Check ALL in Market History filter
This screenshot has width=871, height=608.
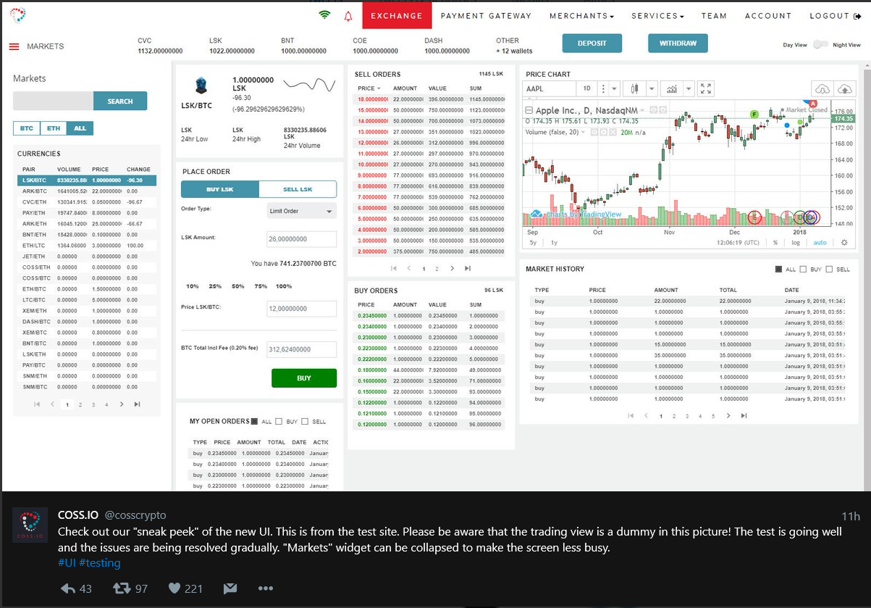[x=779, y=269]
